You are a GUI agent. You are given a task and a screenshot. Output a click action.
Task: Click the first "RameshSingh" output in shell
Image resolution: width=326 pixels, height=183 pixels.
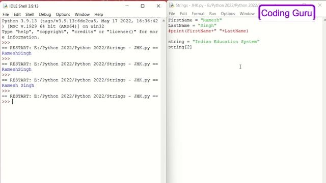click(x=17, y=53)
